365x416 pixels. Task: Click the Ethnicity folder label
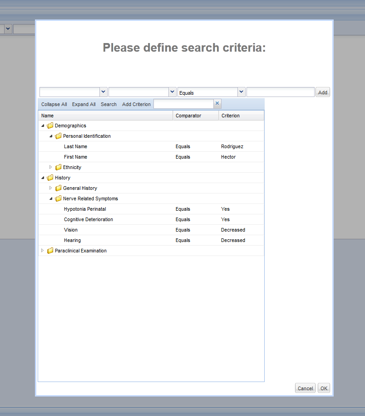(x=72, y=167)
